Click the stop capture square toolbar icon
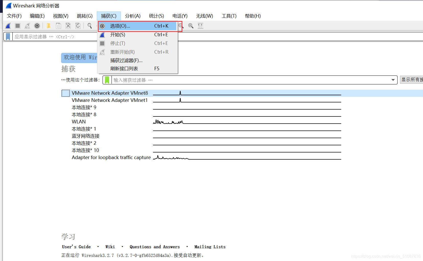 tap(18, 26)
